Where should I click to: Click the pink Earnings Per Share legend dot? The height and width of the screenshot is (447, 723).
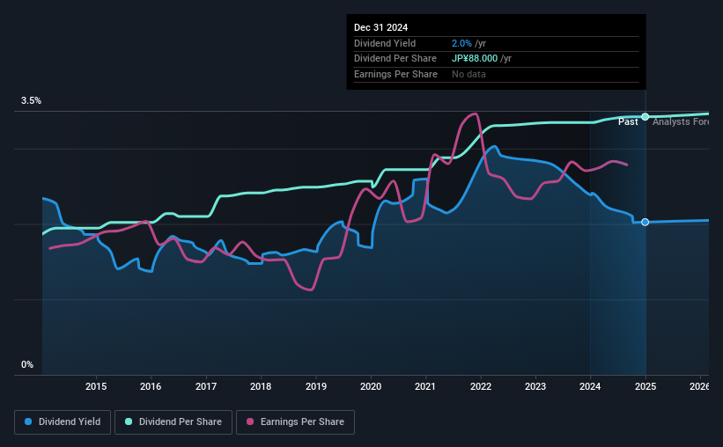pyautogui.click(x=250, y=421)
